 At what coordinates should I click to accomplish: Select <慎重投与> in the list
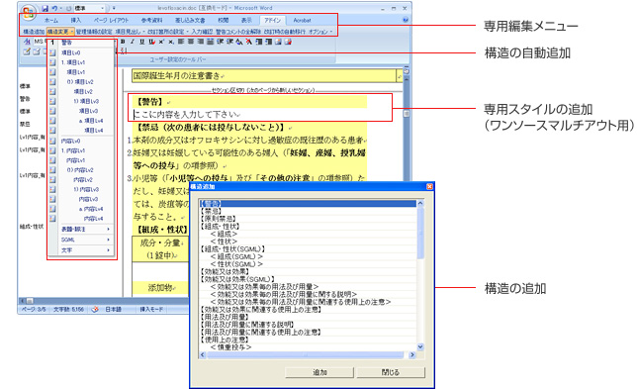tap(230, 347)
